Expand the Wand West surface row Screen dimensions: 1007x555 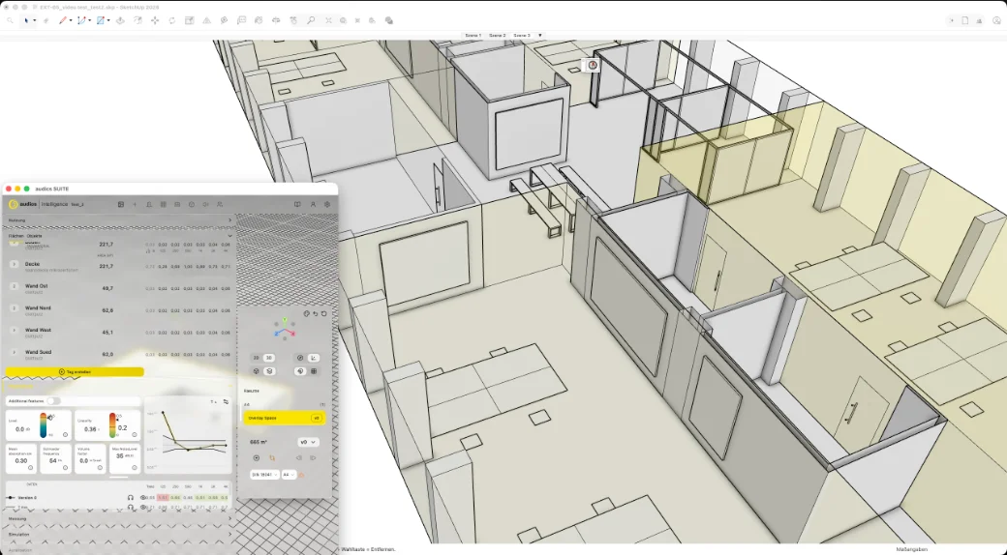click(x=15, y=331)
